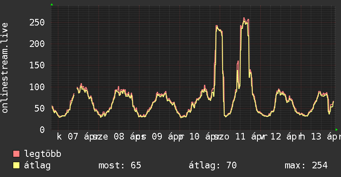Viewport: 341px width, 177px height.
Task: Click the April 10 evening spike peak
Action: 216,26
